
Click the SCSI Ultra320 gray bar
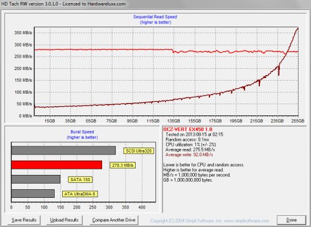[x=63, y=151]
